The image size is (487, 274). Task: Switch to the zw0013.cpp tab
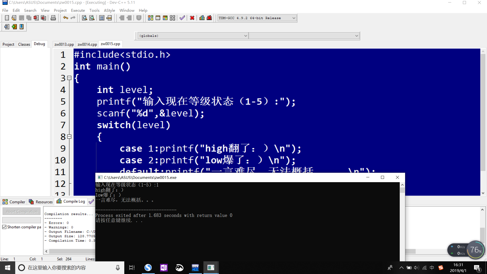(x=64, y=44)
